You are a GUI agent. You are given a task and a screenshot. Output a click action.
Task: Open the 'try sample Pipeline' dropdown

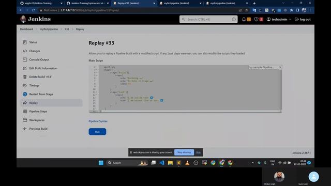tap(265, 67)
